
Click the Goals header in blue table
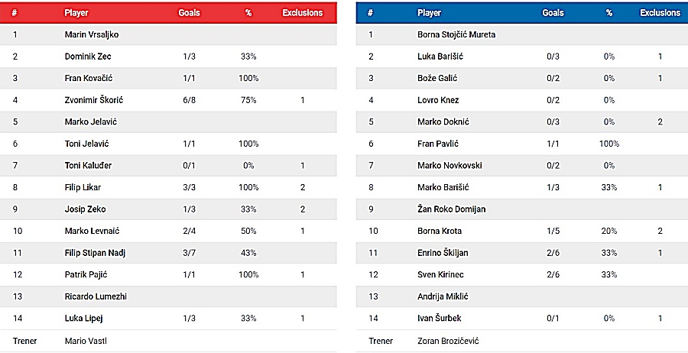tap(553, 13)
